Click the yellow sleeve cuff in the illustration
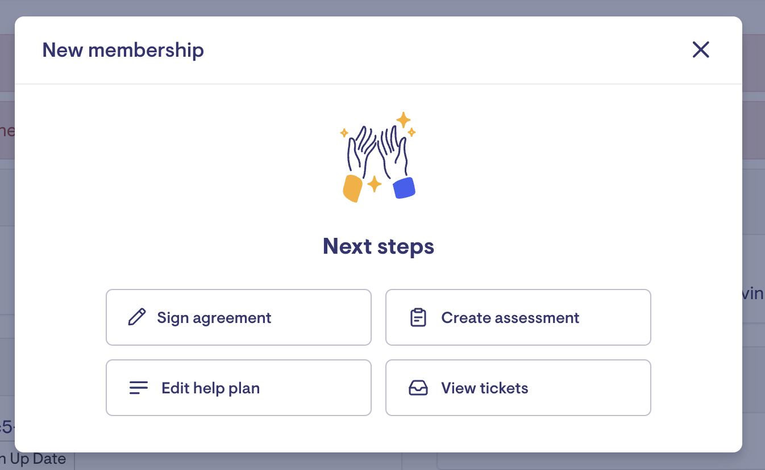The width and height of the screenshot is (765, 470). pyautogui.click(x=353, y=188)
